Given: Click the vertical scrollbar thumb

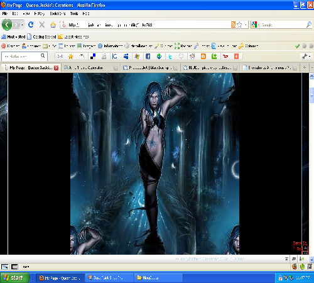Looking at the screenshot, I should pyautogui.click(x=311, y=95).
